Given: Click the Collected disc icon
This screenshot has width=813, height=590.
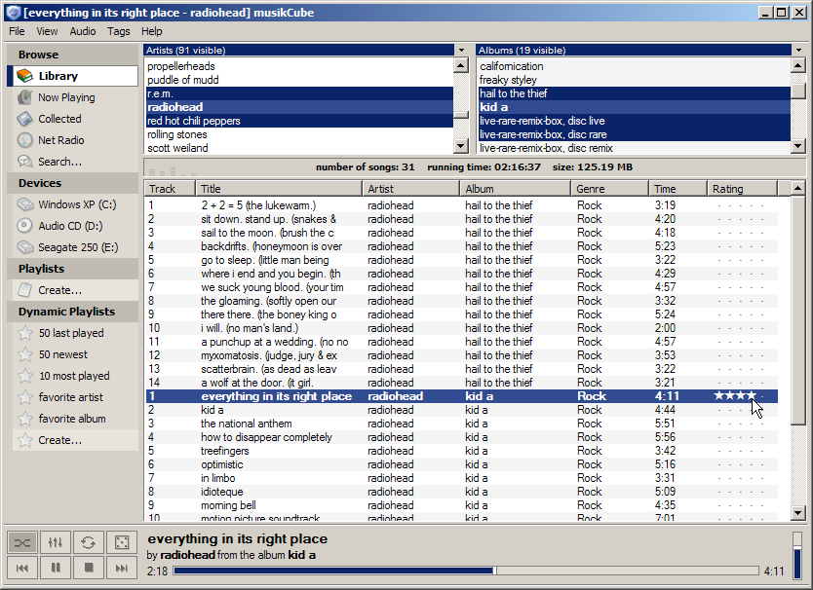Looking at the screenshot, I should (x=24, y=119).
